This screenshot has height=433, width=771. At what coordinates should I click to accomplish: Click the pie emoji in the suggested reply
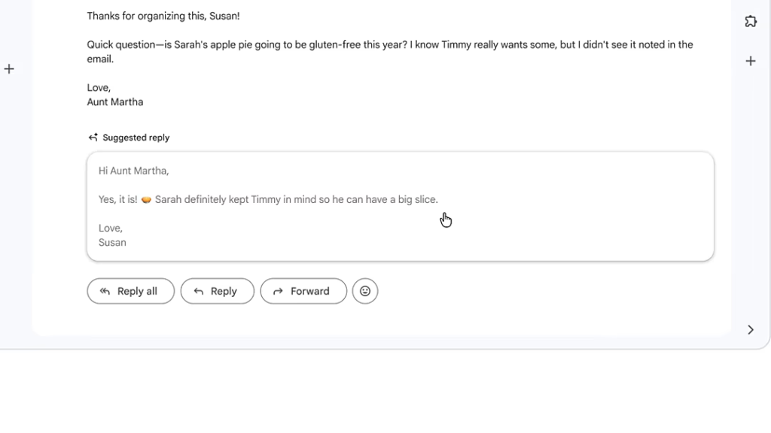point(146,200)
